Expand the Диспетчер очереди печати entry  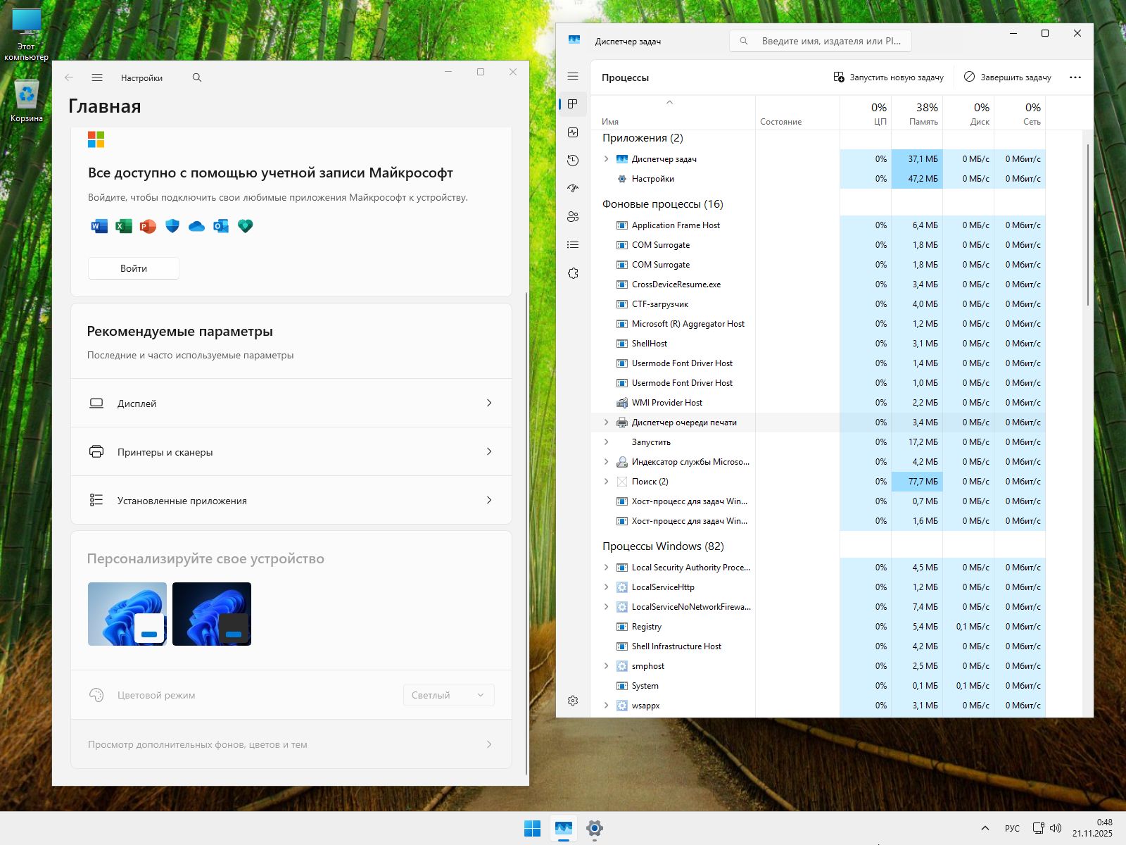[607, 423]
